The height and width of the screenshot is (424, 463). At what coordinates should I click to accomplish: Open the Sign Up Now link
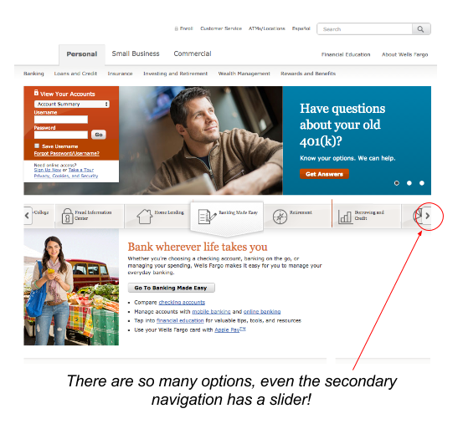tap(48, 170)
